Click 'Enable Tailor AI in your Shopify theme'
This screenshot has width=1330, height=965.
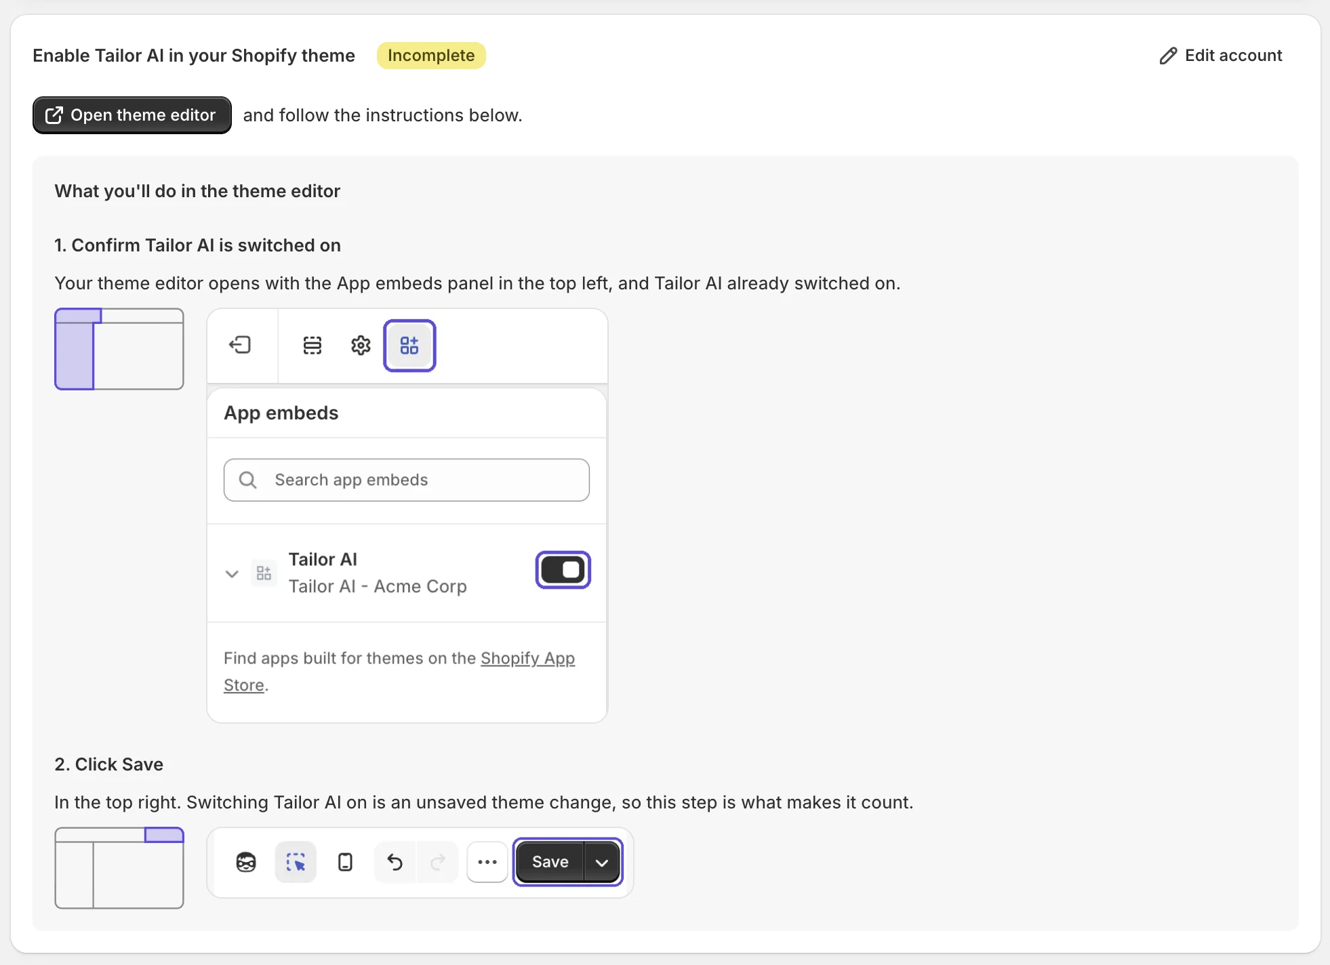(x=194, y=56)
